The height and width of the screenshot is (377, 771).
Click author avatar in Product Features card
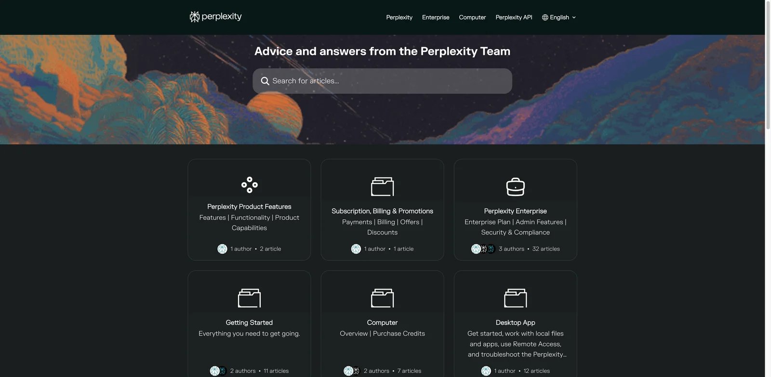[x=222, y=249]
